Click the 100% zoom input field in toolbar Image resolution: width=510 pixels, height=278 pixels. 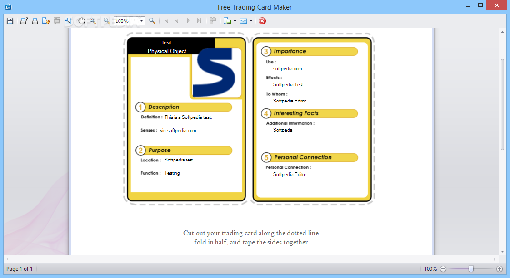(x=126, y=21)
